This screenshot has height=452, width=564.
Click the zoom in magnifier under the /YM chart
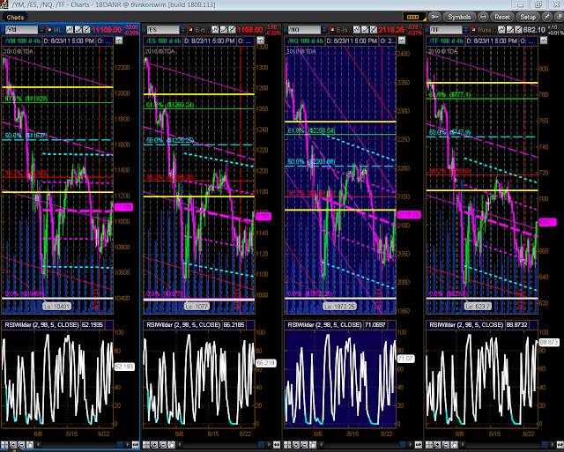point(13,445)
